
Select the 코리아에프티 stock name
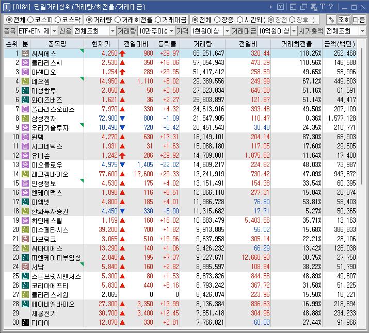50,286
